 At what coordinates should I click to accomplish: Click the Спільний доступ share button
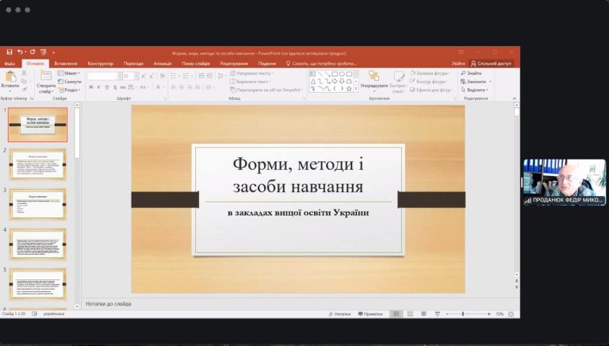(x=492, y=63)
